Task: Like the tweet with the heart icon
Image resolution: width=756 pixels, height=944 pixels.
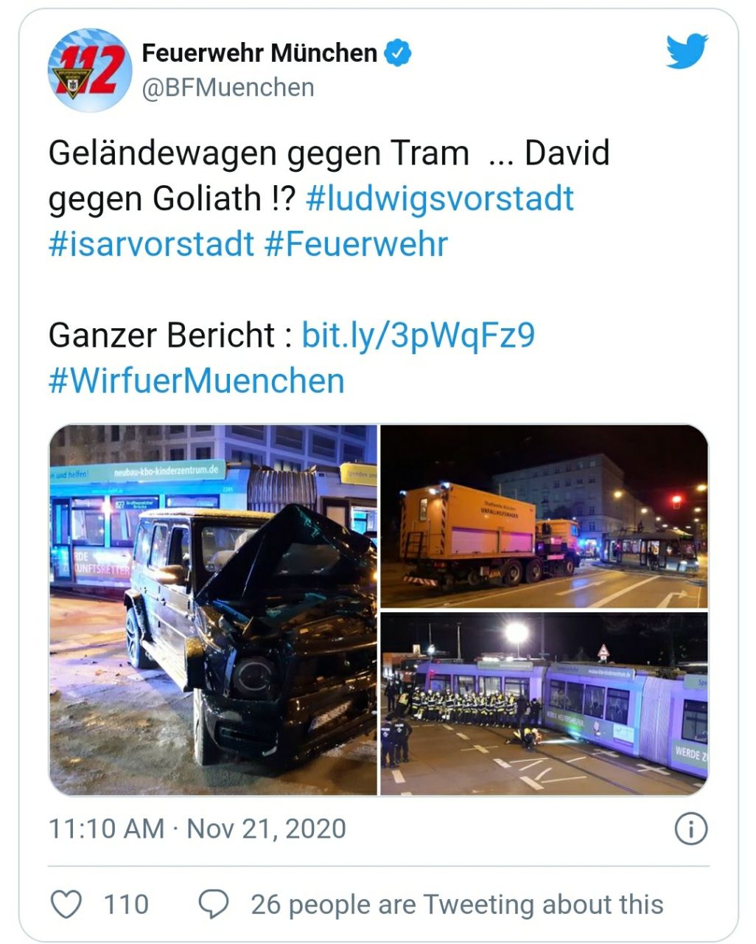Action: point(66,904)
